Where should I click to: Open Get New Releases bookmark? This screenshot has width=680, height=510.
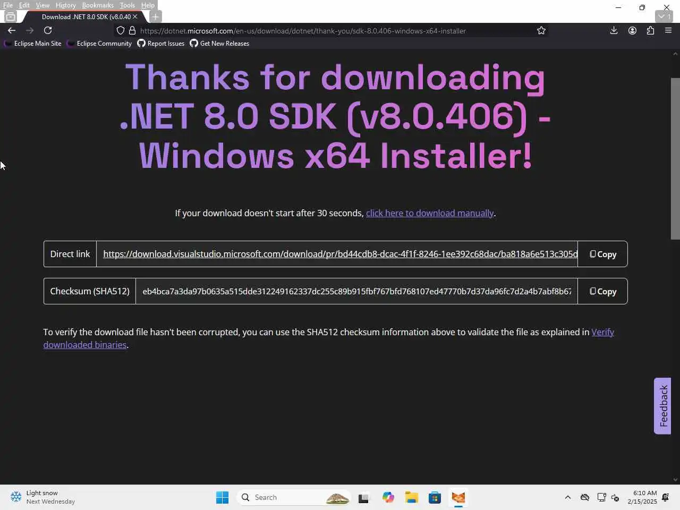[219, 44]
